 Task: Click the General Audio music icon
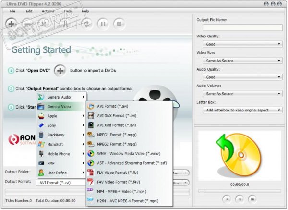click(41, 97)
